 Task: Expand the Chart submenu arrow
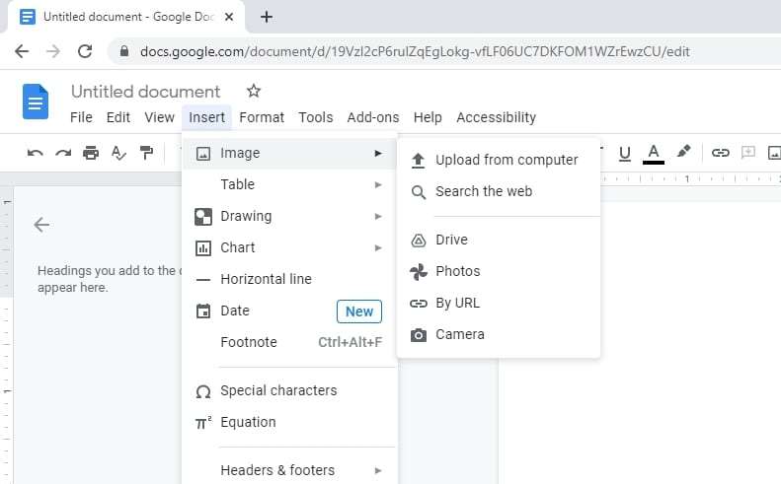pyautogui.click(x=378, y=247)
